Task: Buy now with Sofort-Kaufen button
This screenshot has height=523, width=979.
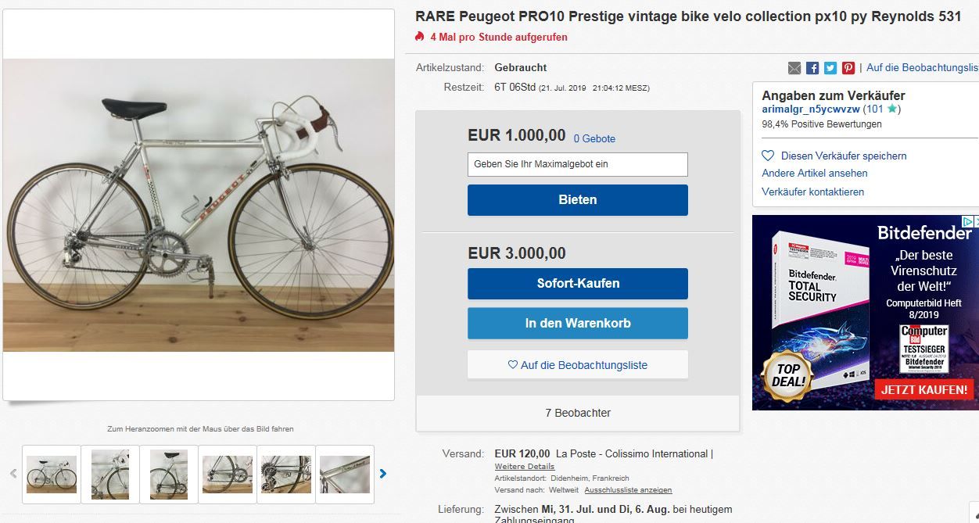Action: click(x=578, y=283)
